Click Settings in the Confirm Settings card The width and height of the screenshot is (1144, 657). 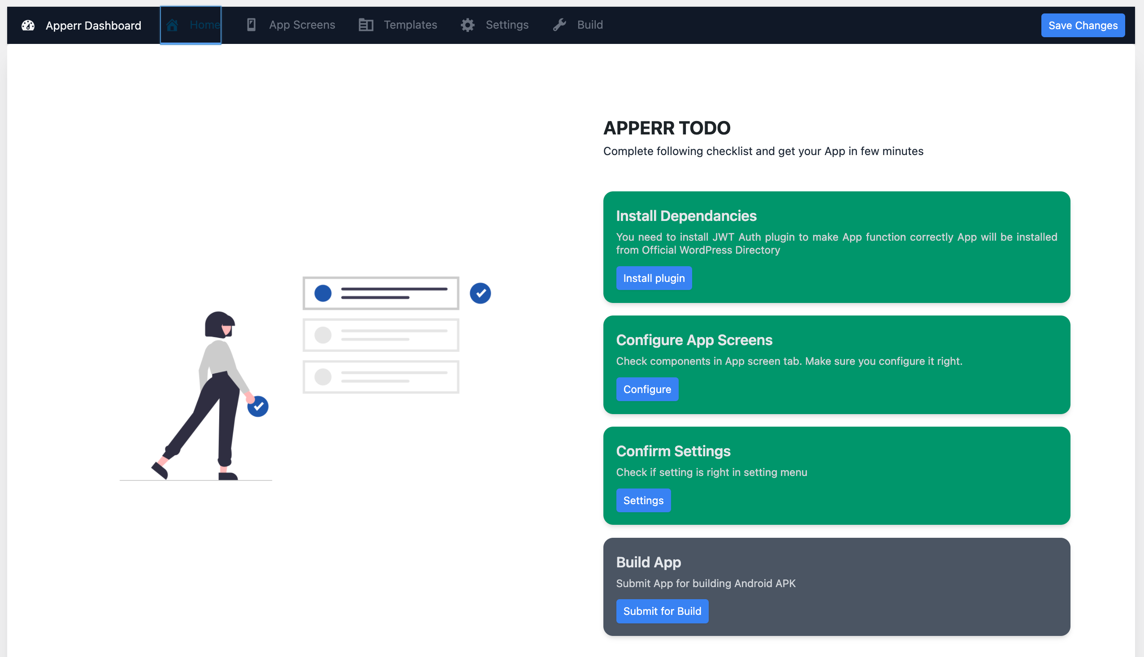point(643,500)
